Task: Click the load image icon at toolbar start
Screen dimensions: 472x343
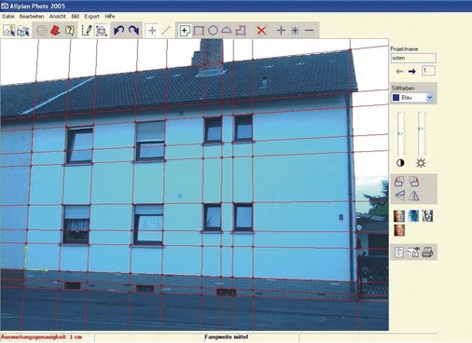Action: click(x=9, y=31)
